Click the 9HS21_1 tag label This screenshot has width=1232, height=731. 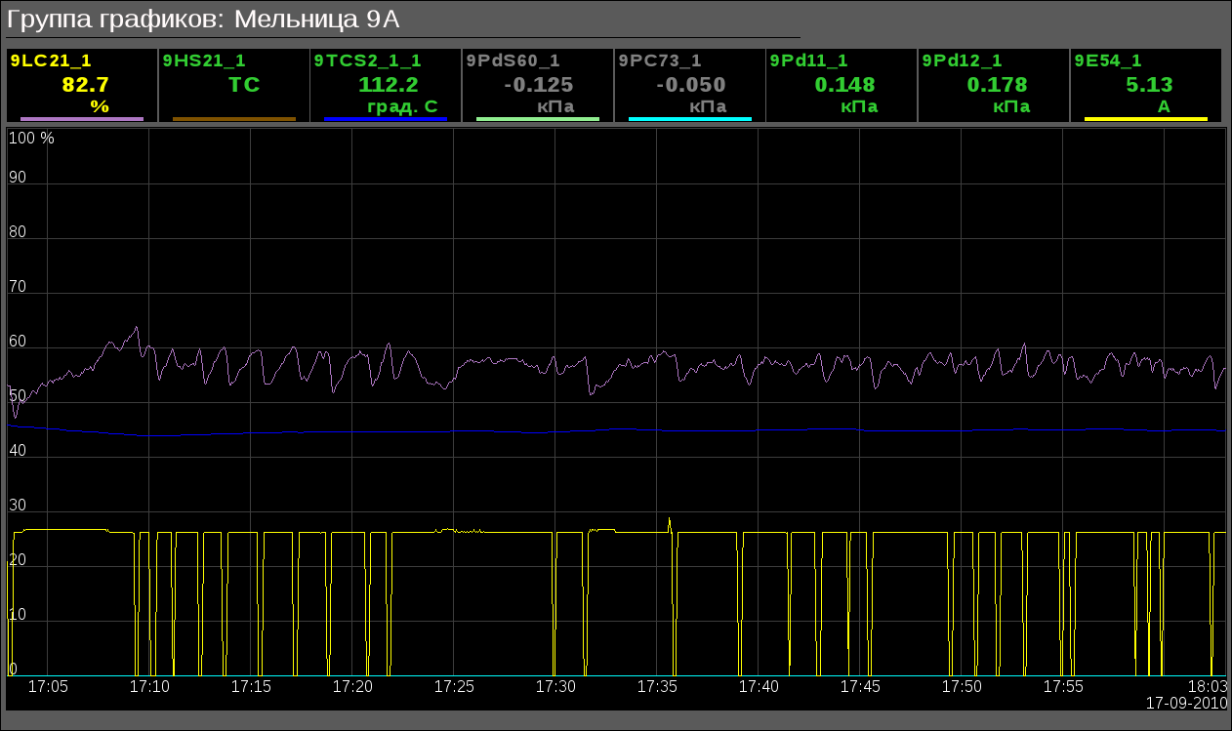204,61
